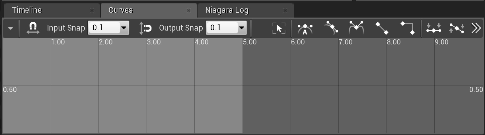The height and width of the screenshot is (135, 485).
Task: Set keys to Linear interpolation
Action: [382, 28]
